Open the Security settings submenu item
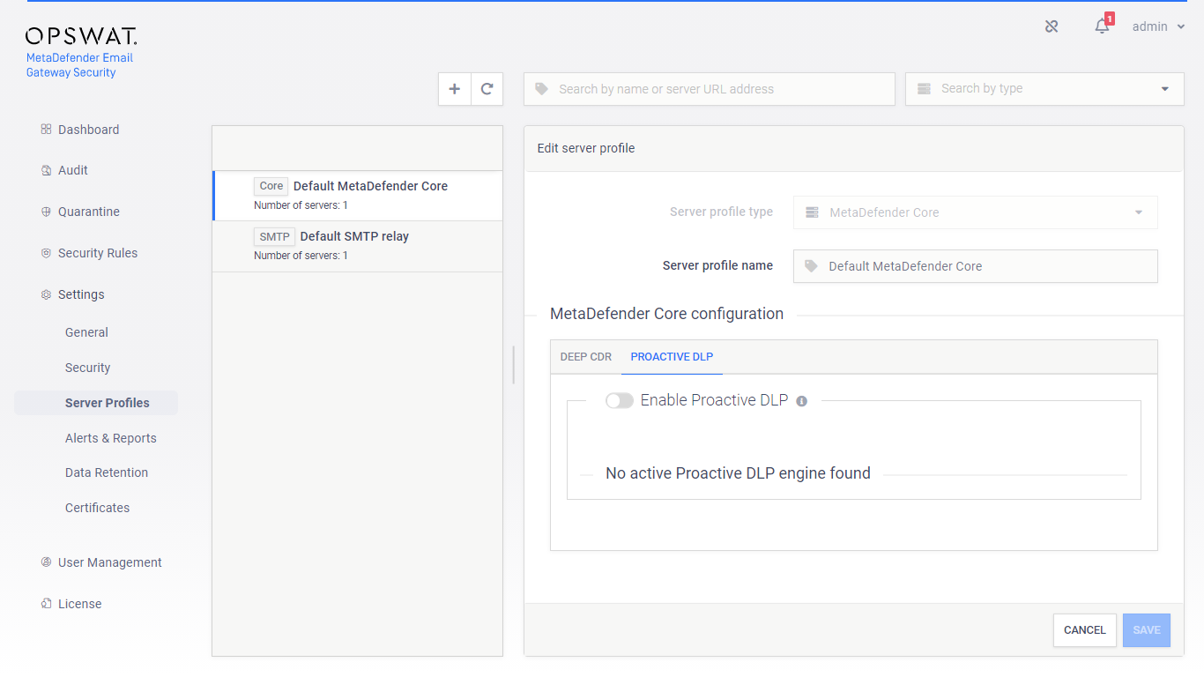Screen dimensions: 1204x677 coord(87,368)
